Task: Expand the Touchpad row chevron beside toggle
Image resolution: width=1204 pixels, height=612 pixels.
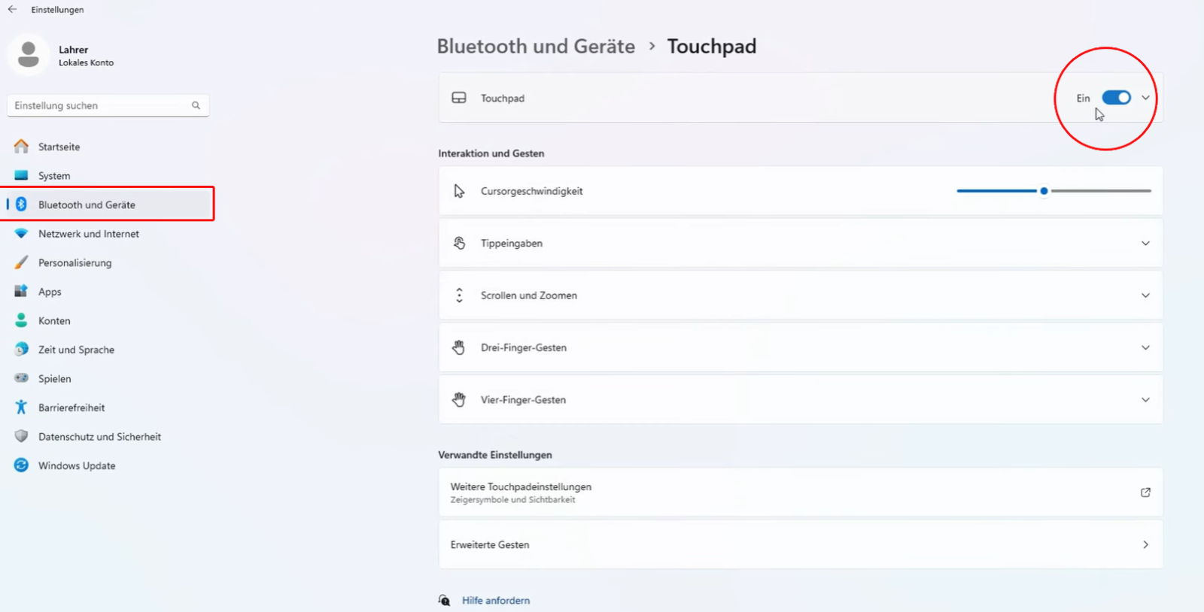Action: [1145, 98]
